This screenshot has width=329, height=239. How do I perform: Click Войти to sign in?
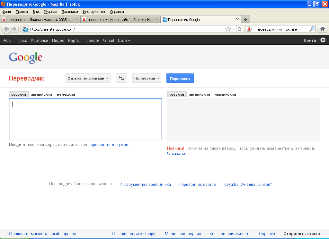(310, 40)
